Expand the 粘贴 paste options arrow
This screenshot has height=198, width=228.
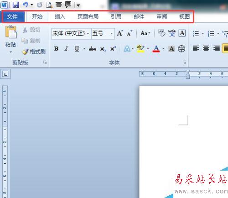[10, 52]
